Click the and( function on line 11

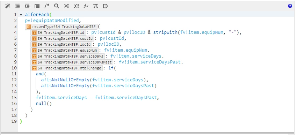click(x=41, y=74)
